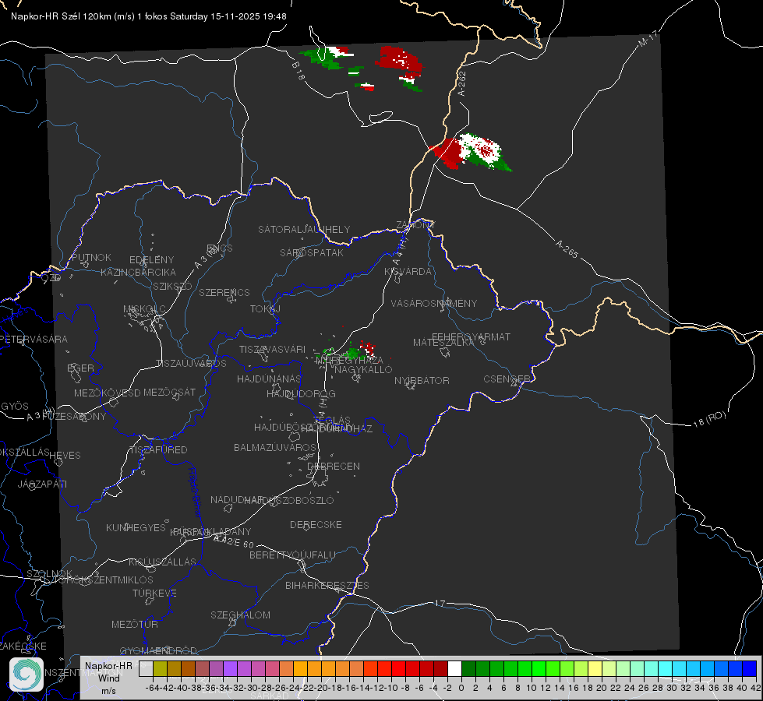Click the TISZAÚJVÁROS label
Image resolution: width=763 pixels, height=701 pixels.
click(191, 364)
